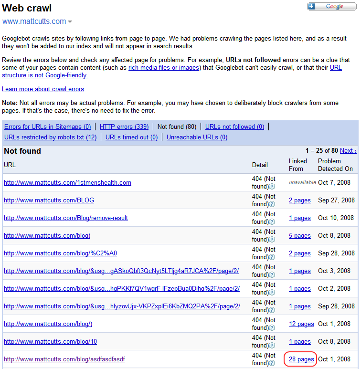Click the 'unavailable' Linked From cell

(302, 182)
